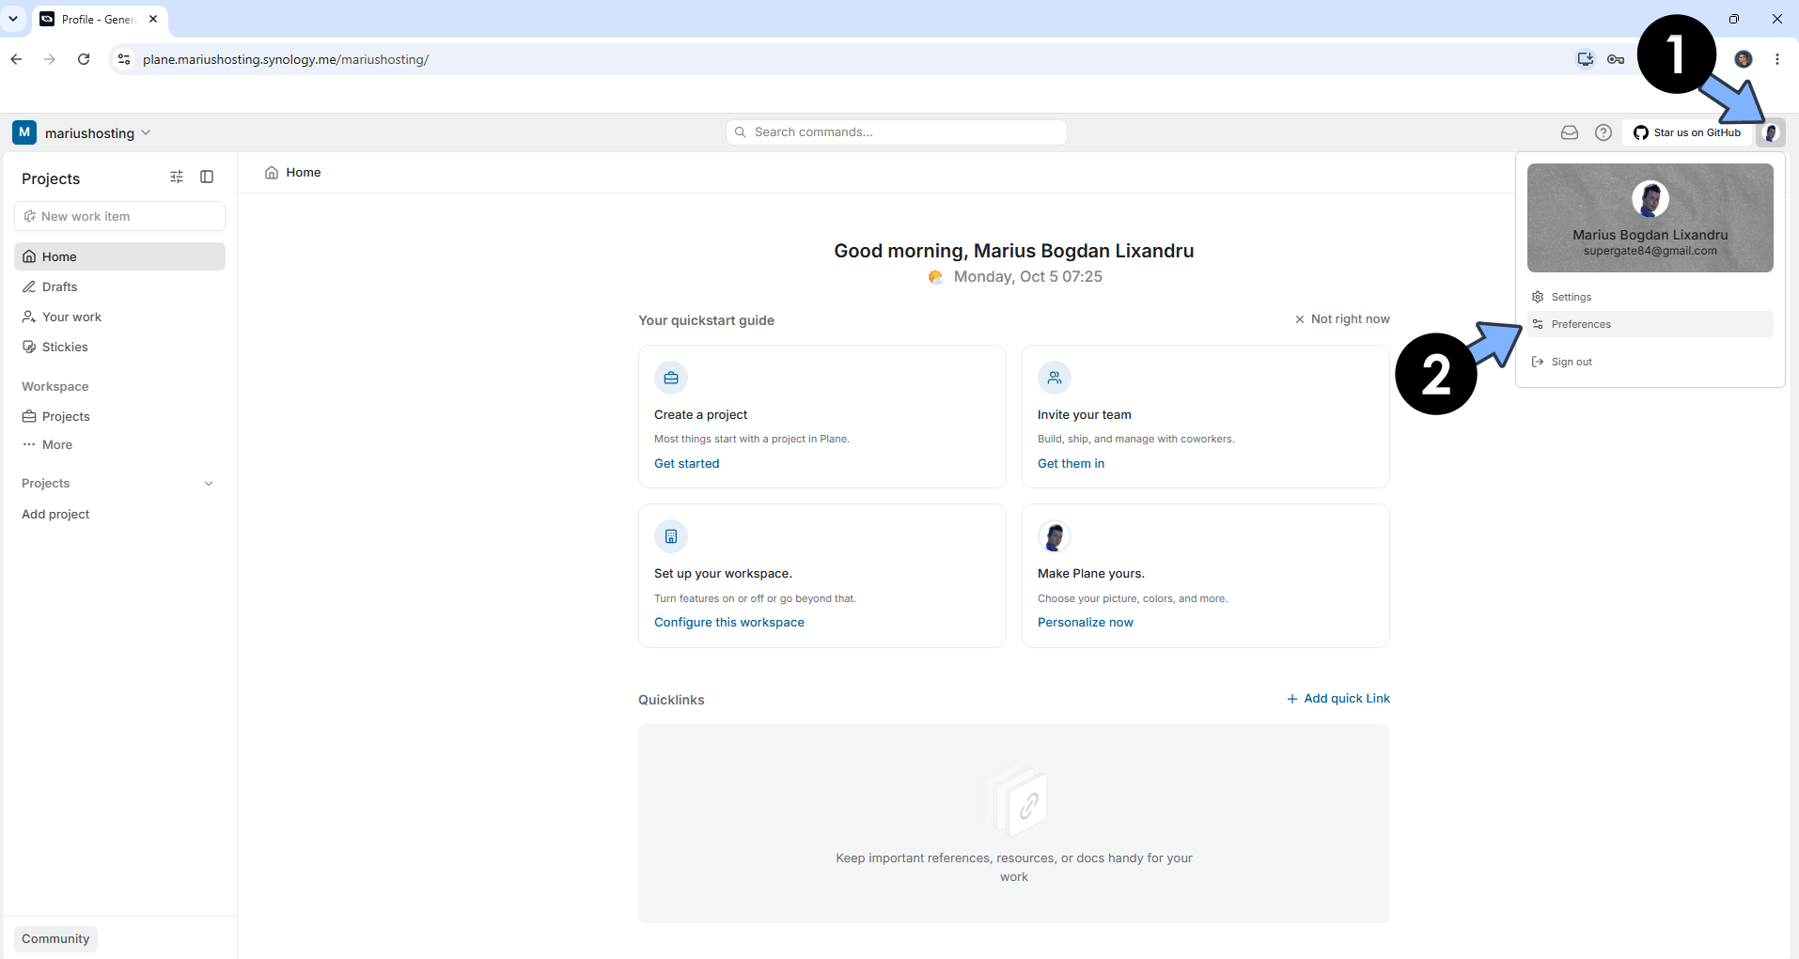Open Your work in sidebar
Screen dimensions: 1799x959
pos(119,317)
